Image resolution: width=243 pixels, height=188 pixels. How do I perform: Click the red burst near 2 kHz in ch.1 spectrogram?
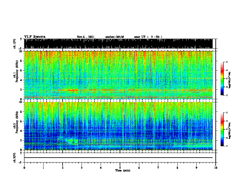72,90
